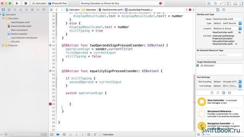Image resolution: width=244 pixels, height=137 pixels.
Task: Select AppDelegate.swift in the navigator
Action: click(x=20, y=22)
